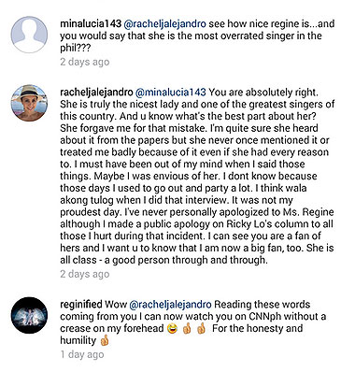Click the thumbs-up emoji before "For the honesty"

[x=202, y=329]
